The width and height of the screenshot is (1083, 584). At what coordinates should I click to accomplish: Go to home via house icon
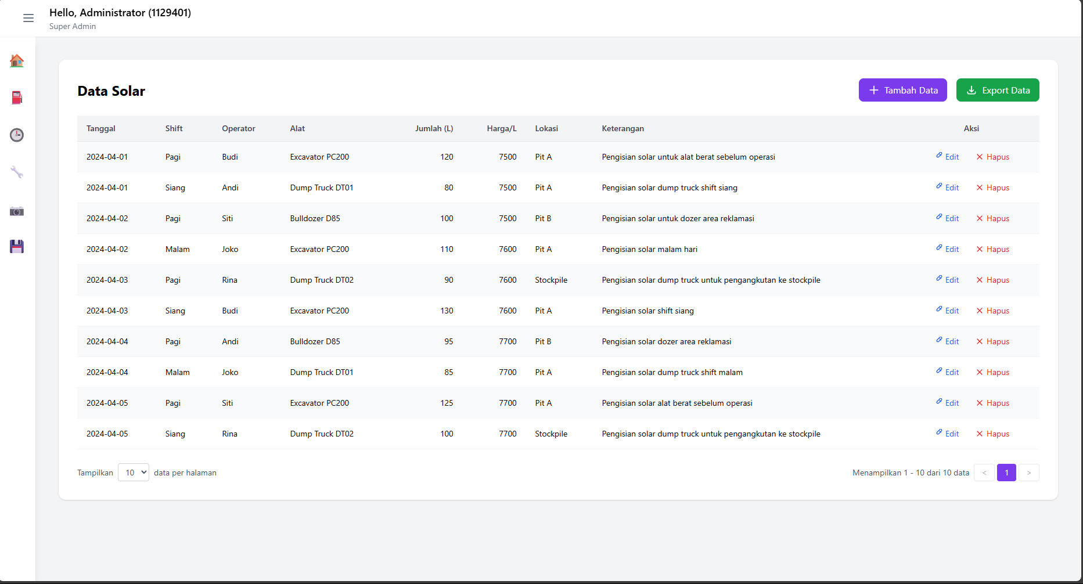pos(17,60)
